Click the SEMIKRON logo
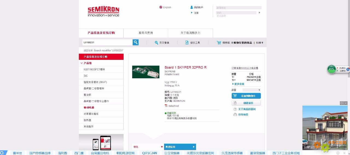The image size is (350, 155). [103, 12]
